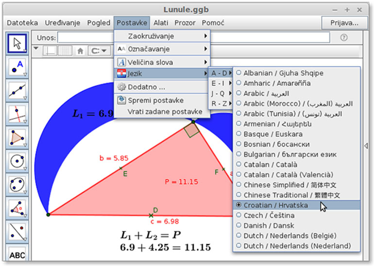Select the Point tool
The image size is (374, 266).
(17, 67)
